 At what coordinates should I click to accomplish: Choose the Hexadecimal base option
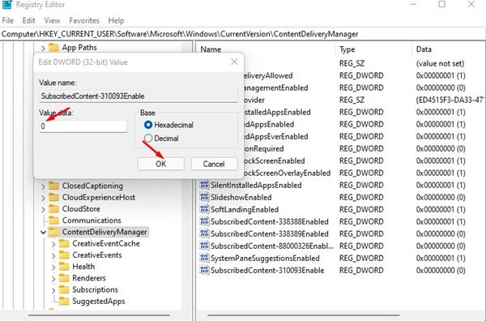(148, 125)
